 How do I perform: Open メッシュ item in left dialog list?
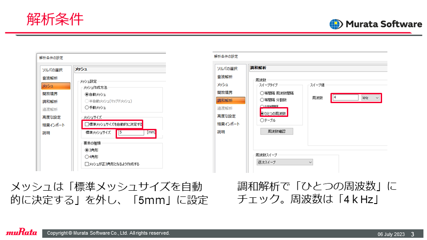tap(56, 86)
